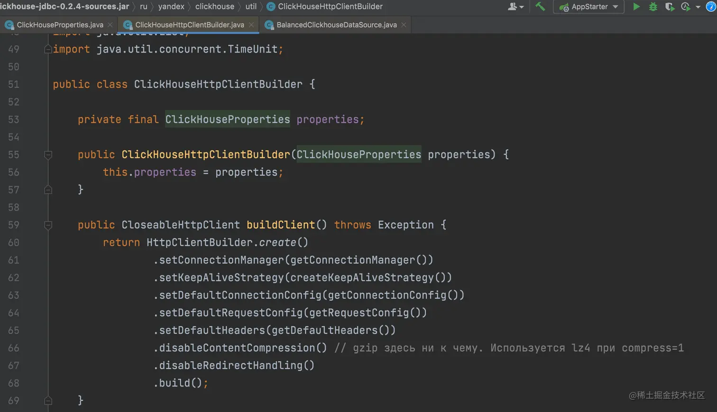
Task: Collapse buildClient method fold on line 59
Action: tap(48, 225)
